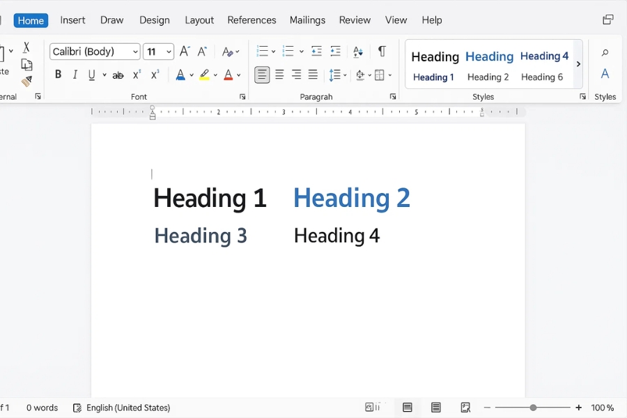Enable justified text alignment

pos(313,74)
